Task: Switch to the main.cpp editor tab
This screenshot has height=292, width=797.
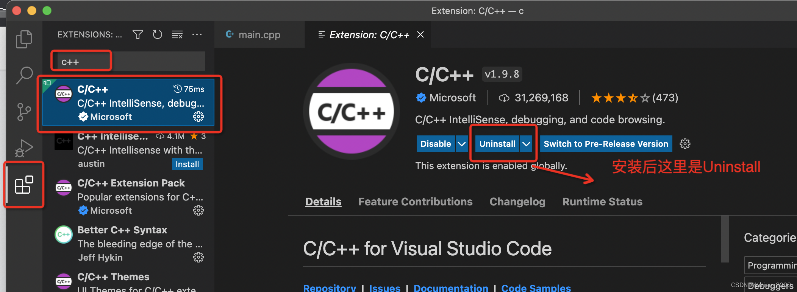Action: pos(259,35)
